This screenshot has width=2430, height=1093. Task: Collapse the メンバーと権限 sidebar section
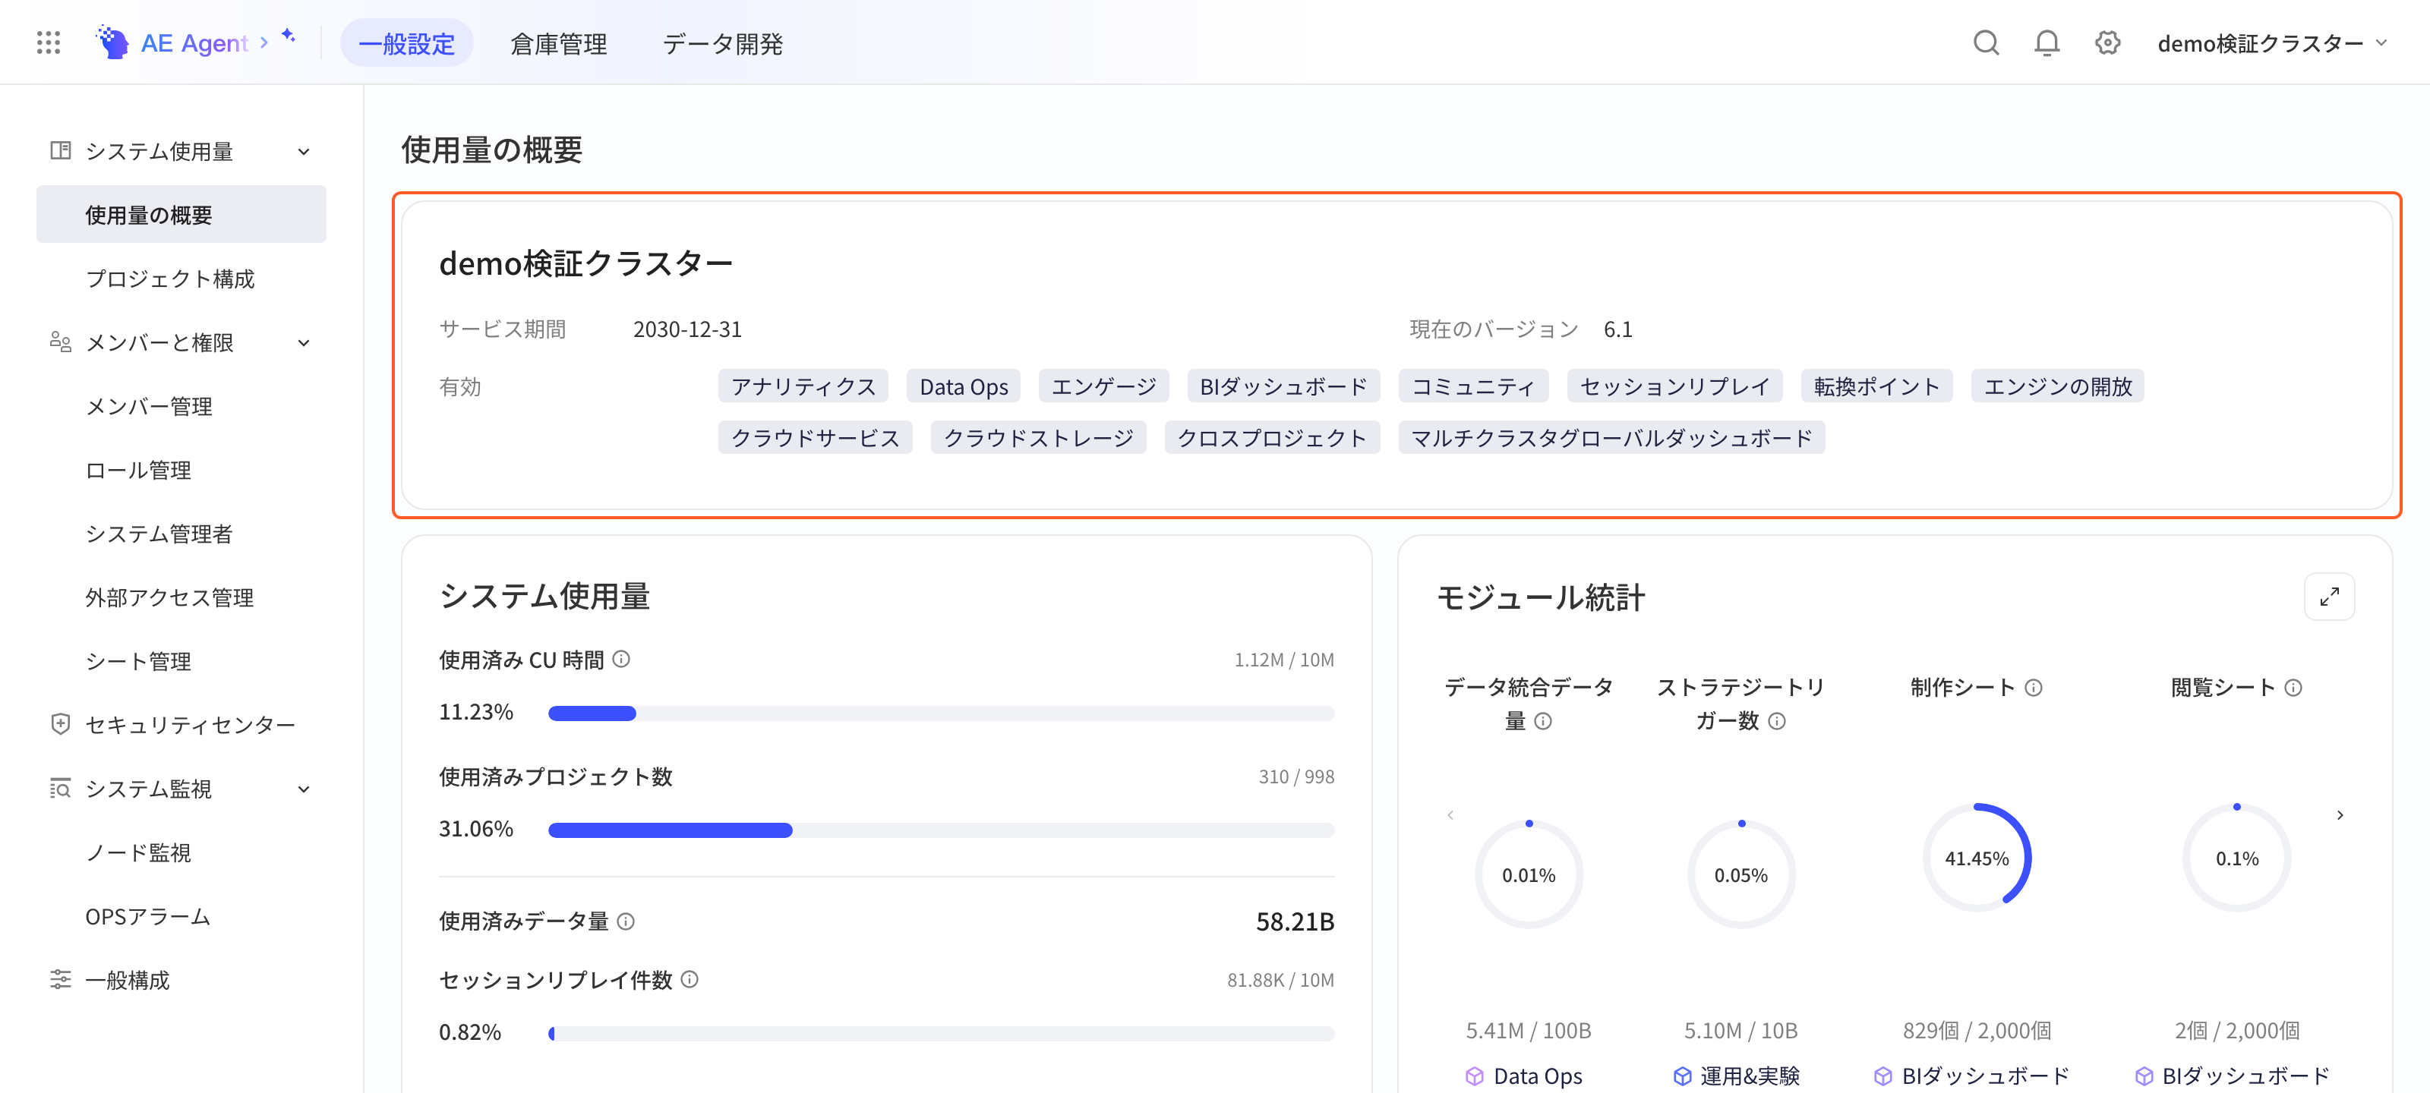[x=304, y=343]
